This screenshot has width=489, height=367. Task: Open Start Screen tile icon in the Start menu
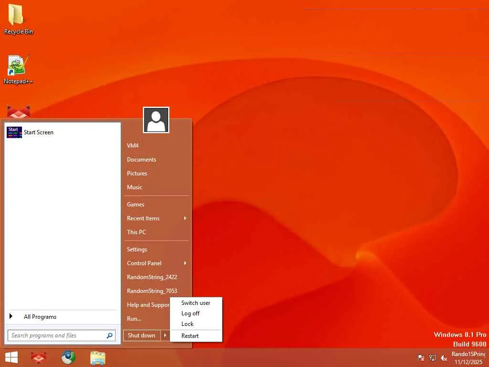14,132
